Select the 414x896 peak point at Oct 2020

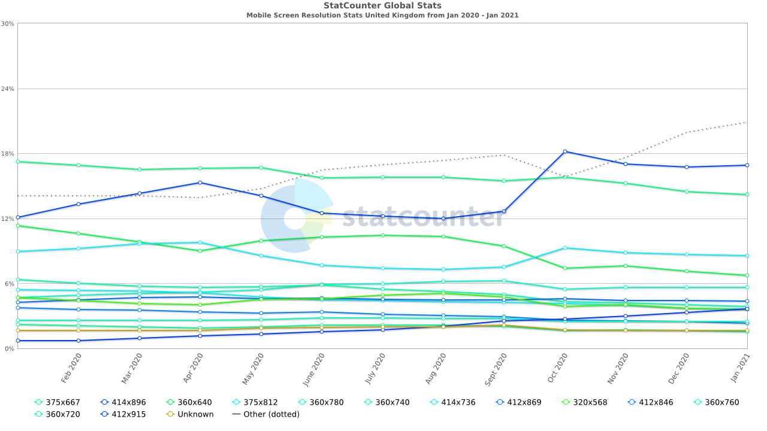(x=565, y=151)
